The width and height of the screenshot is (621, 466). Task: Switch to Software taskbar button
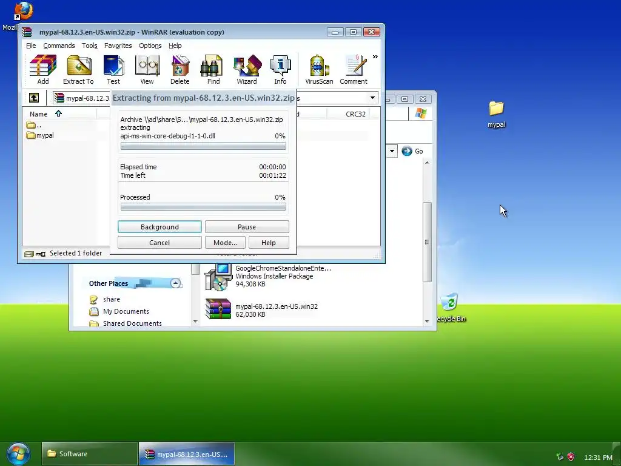pos(90,454)
